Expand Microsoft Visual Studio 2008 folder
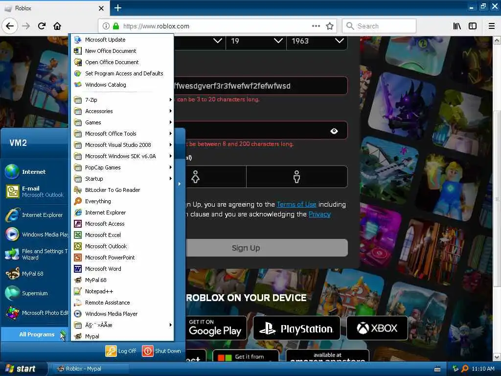 click(122, 145)
